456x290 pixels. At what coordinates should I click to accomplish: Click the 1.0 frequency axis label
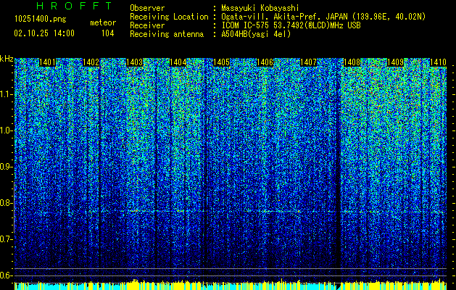(x=7, y=130)
